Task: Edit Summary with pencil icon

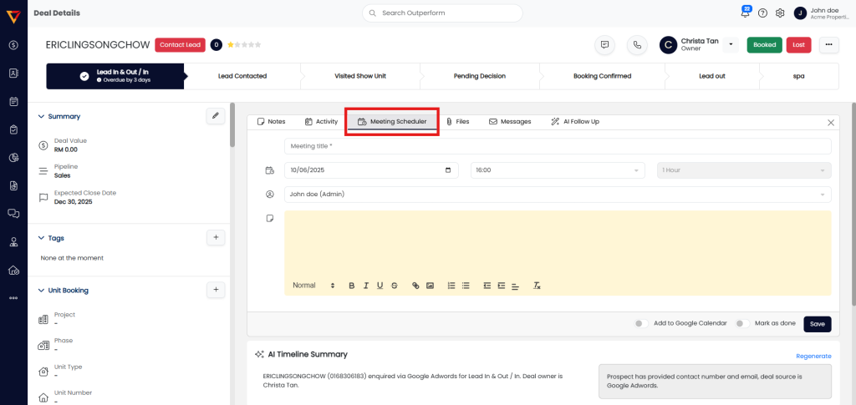Action: 216,116
